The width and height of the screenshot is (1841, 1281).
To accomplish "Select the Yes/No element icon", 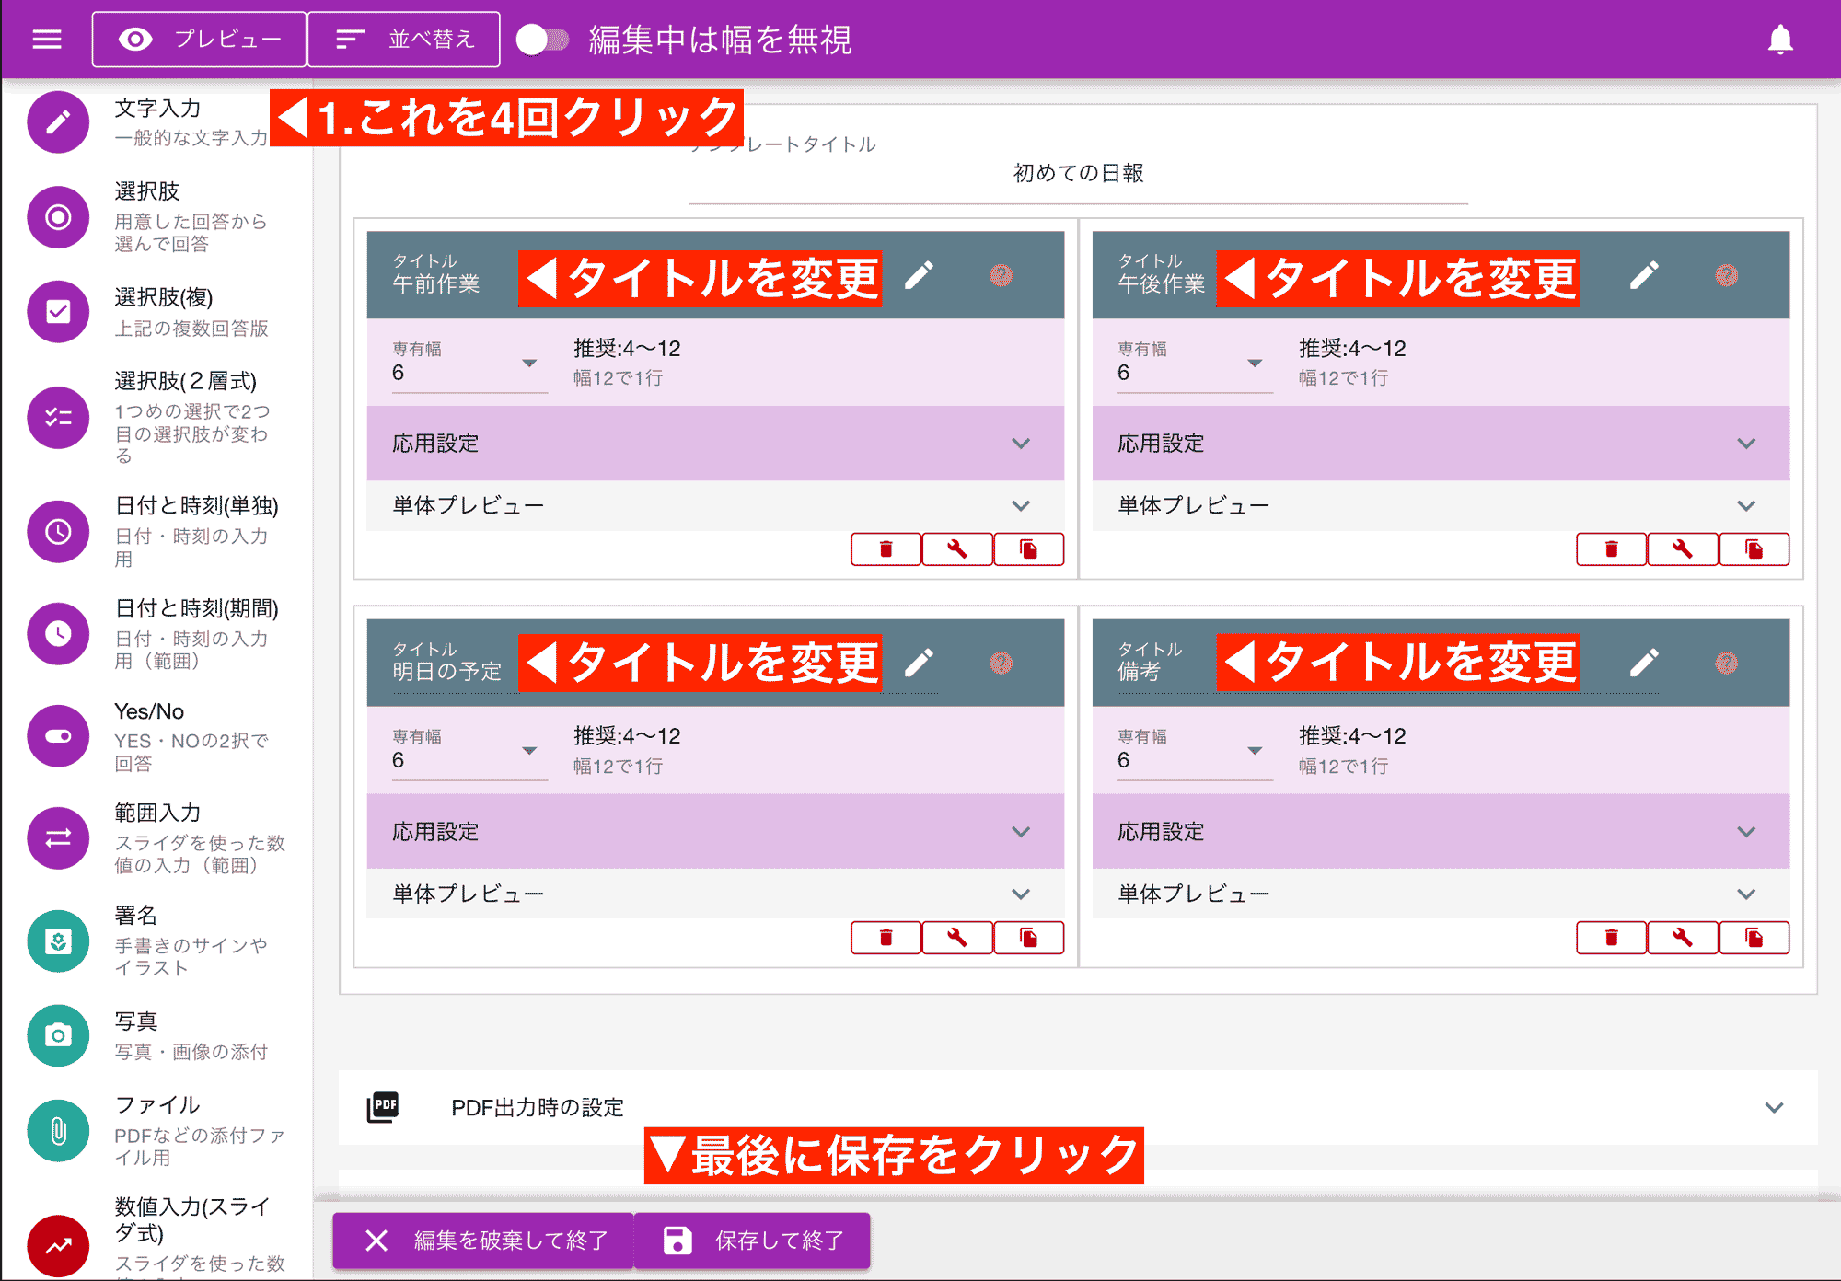I will pos(58,736).
